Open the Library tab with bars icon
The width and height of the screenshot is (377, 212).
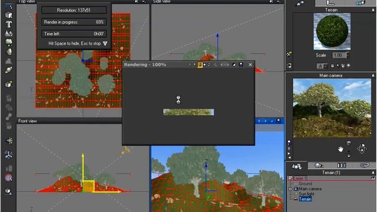342,165
